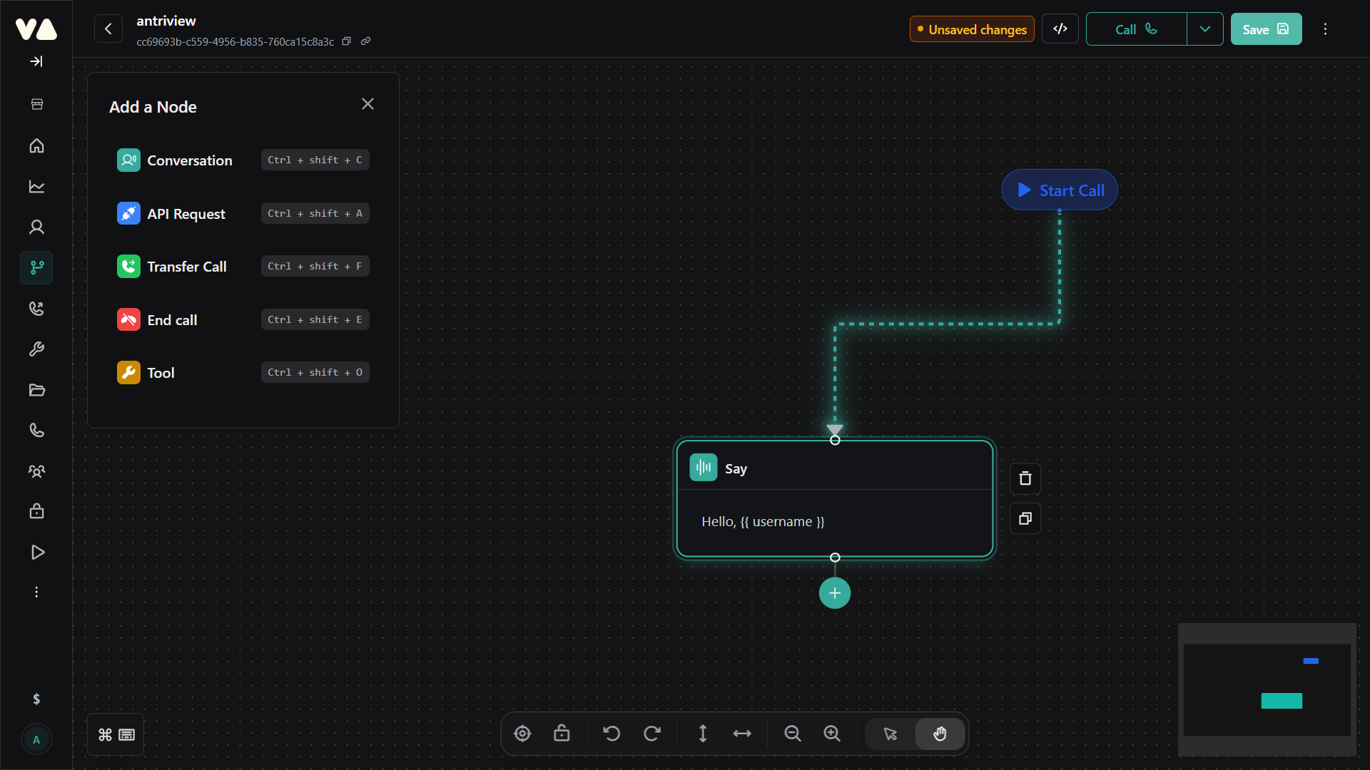This screenshot has height=770, width=1370.
Task: Save the workflow
Action: 1266,29
